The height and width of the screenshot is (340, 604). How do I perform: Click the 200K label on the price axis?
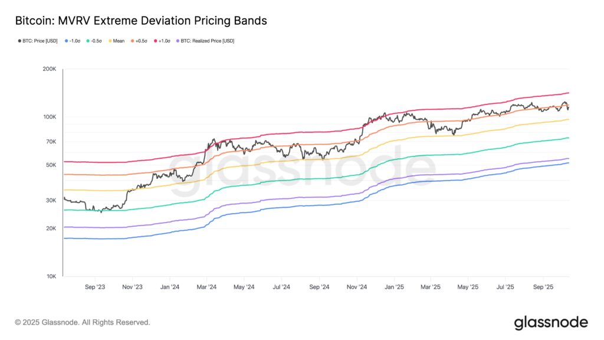pyautogui.click(x=49, y=70)
